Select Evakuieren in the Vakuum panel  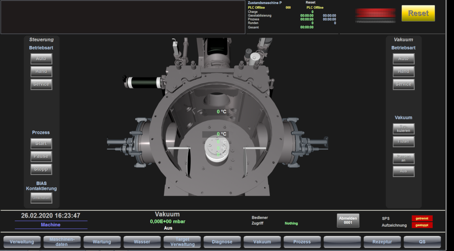403,128
